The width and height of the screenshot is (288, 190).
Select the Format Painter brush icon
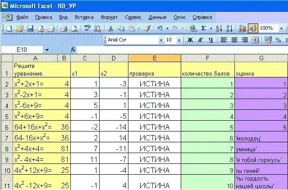(x=147, y=28)
